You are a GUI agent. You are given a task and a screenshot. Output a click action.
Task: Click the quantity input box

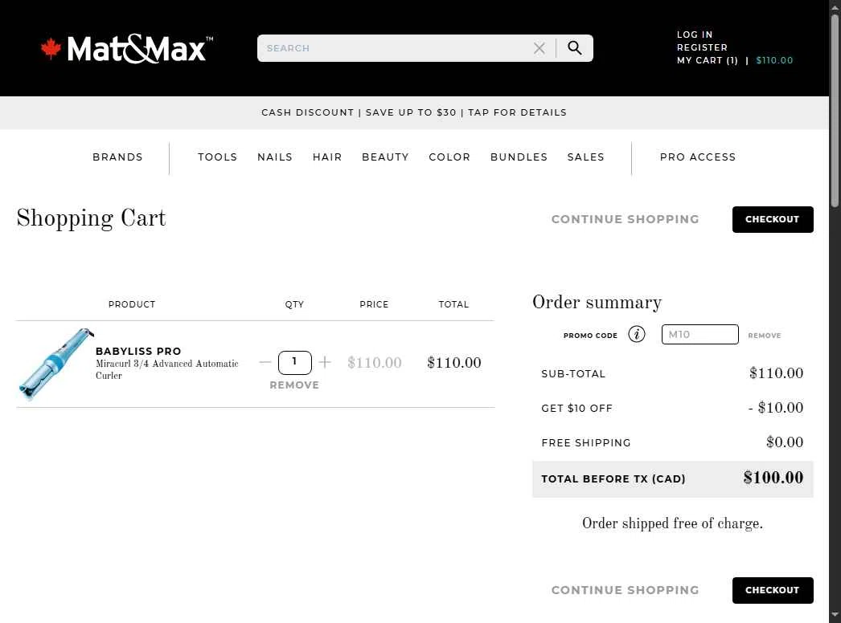coord(294,362)
